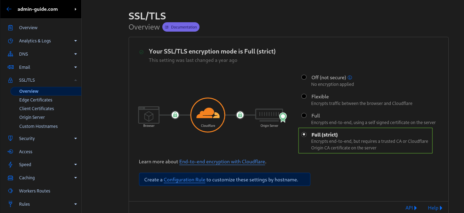Click the SSL/TLS padlock icon
This screenshot has width=464, height=213.
click(x=11, y=80)
